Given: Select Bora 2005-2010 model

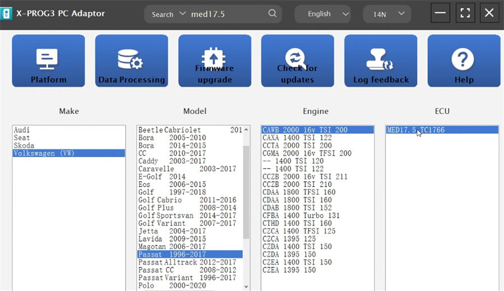Looking at the screenshot, I should coord(190,138).
